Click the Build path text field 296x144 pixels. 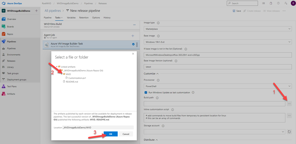click(x=215, y=104)
